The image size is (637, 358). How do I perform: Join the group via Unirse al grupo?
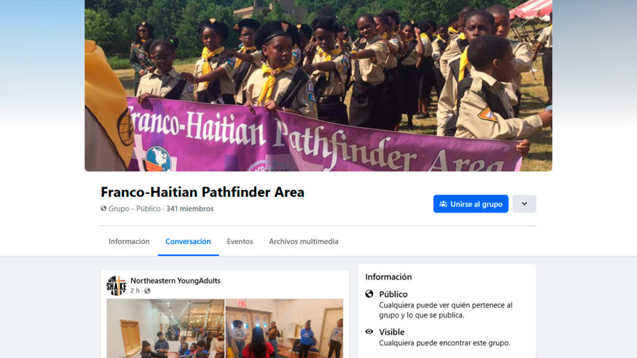[470, 204]
